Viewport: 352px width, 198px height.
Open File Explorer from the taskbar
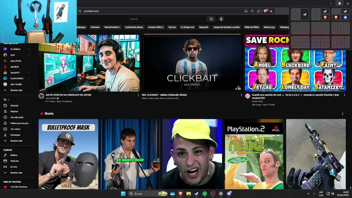[x=188, y=194]
